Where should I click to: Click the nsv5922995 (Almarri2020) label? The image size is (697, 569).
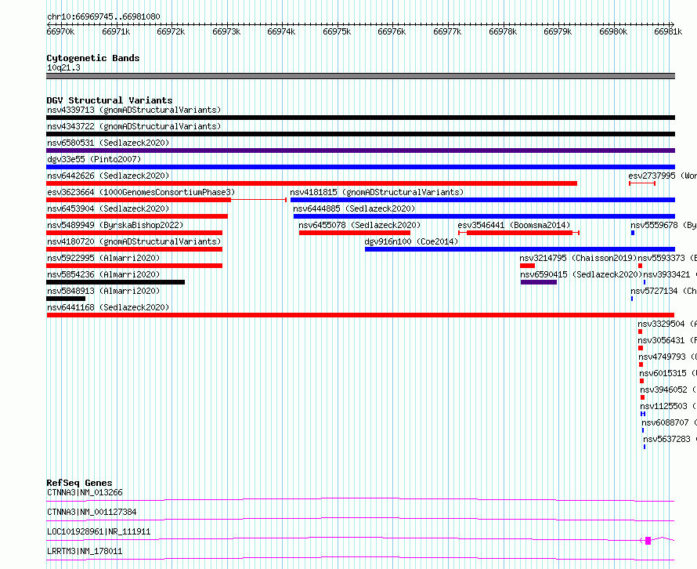pyautogui.click(x=103, y=258)
